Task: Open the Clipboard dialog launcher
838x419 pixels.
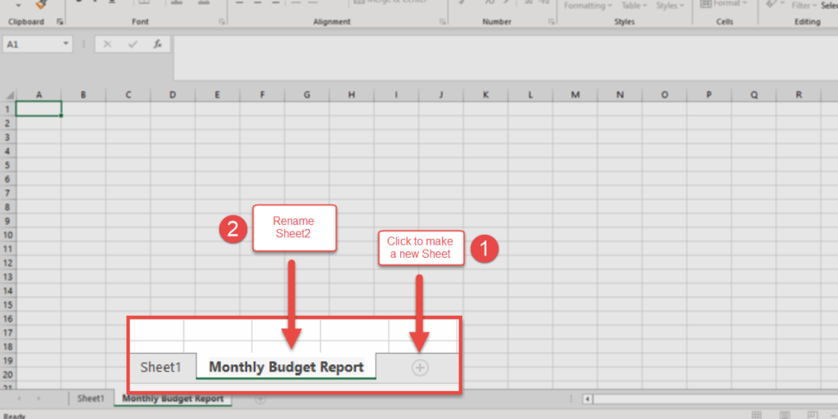Action: 59,22
